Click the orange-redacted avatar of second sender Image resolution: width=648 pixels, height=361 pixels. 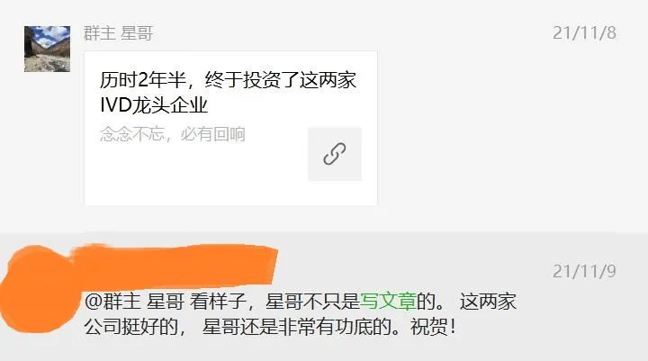(x=37, y=290)
